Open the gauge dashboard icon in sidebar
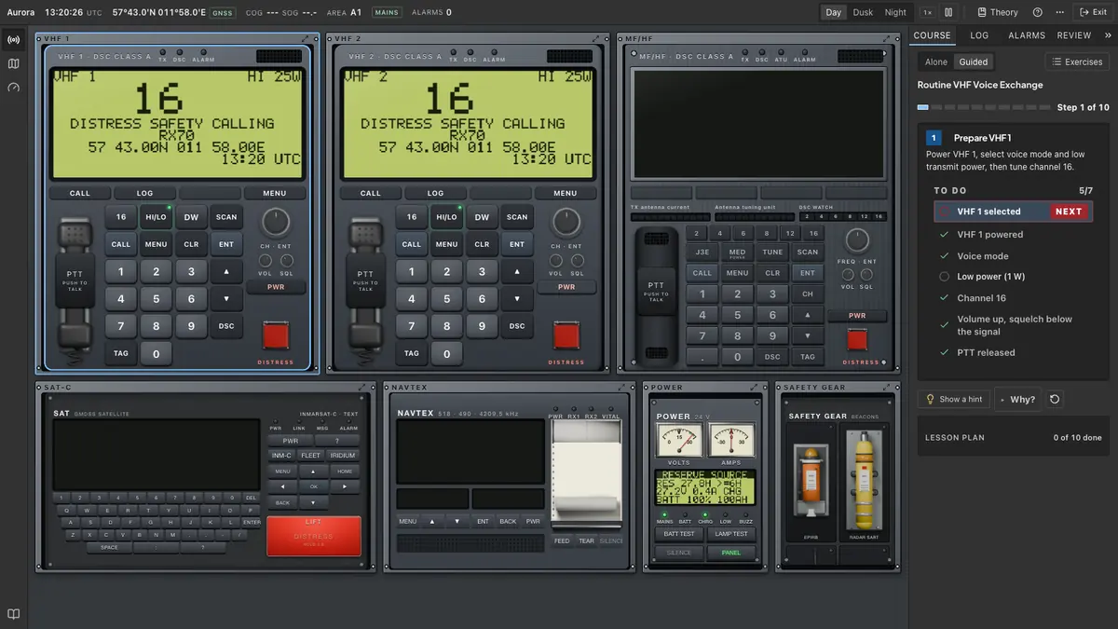The image size is (1118, 629). pos(13,88)
